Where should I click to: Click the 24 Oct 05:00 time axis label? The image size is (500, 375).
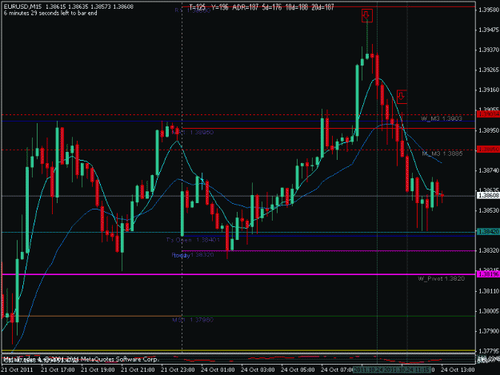pyautogui.click(x=298, y=370)
